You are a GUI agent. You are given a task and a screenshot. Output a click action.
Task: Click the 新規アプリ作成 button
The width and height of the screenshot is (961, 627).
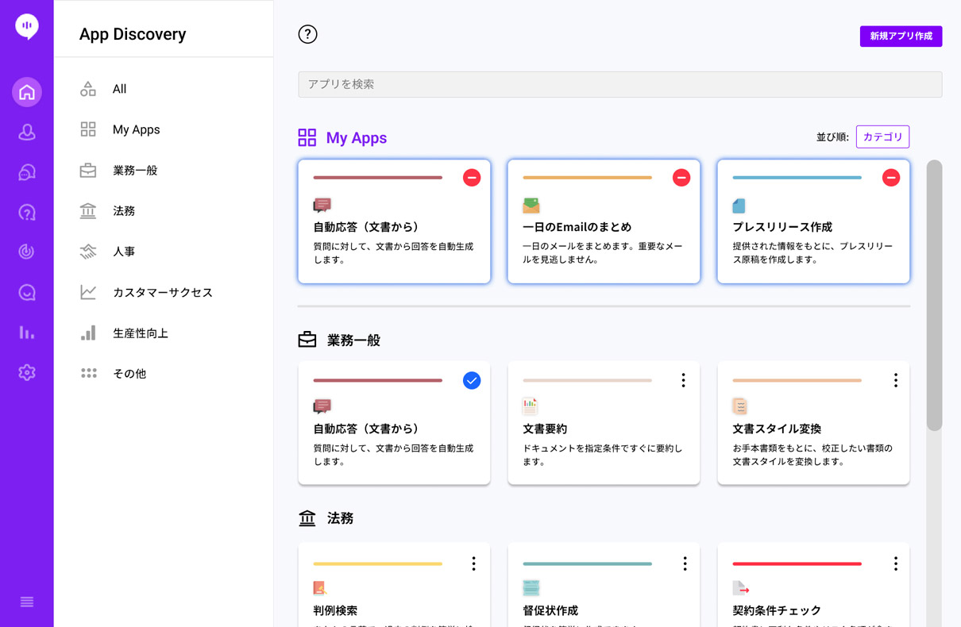[901, 37]
